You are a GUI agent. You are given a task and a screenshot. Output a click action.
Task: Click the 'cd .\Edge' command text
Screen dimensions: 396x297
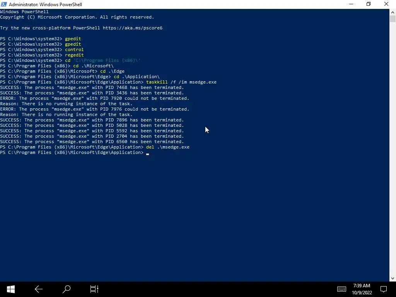[112, 71]
